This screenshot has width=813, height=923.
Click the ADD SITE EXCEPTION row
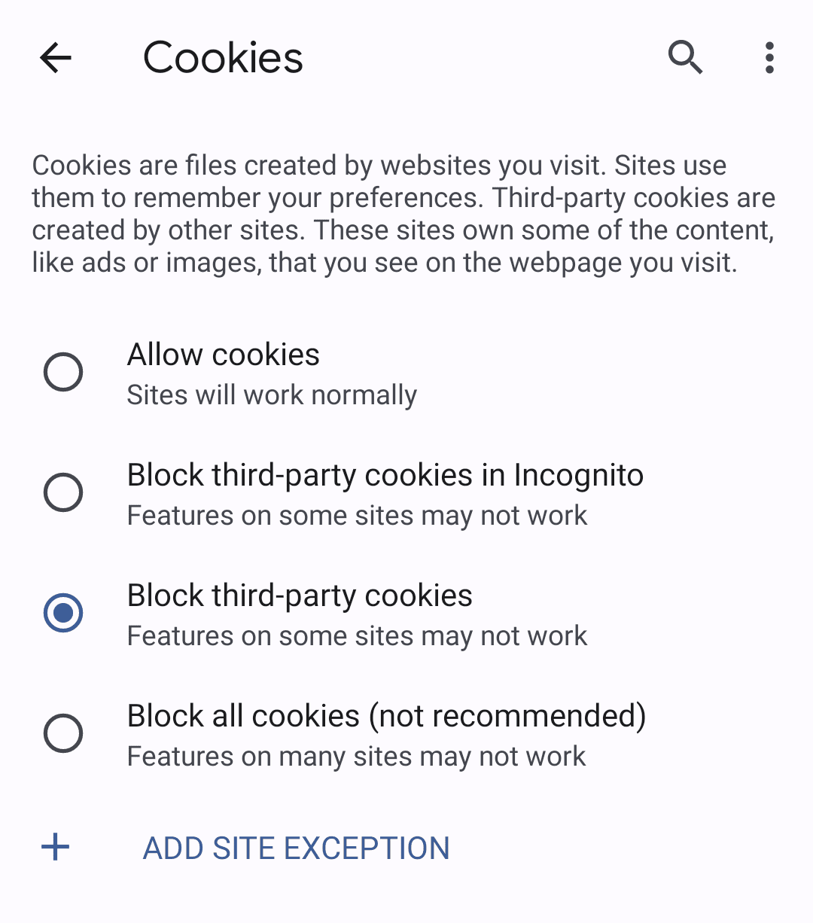coord(295,848)
